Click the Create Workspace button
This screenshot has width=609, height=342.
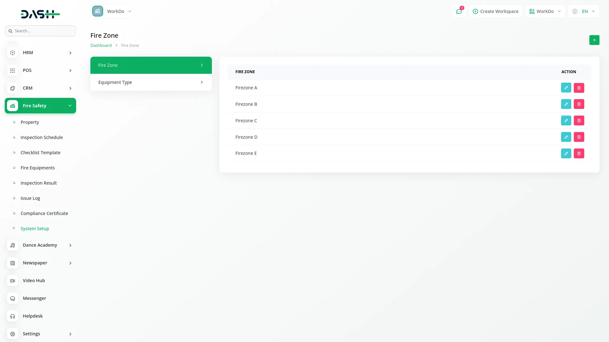tap(495, 11)
